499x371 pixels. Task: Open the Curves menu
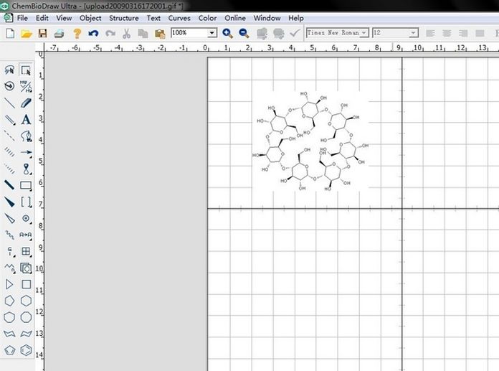179,18
